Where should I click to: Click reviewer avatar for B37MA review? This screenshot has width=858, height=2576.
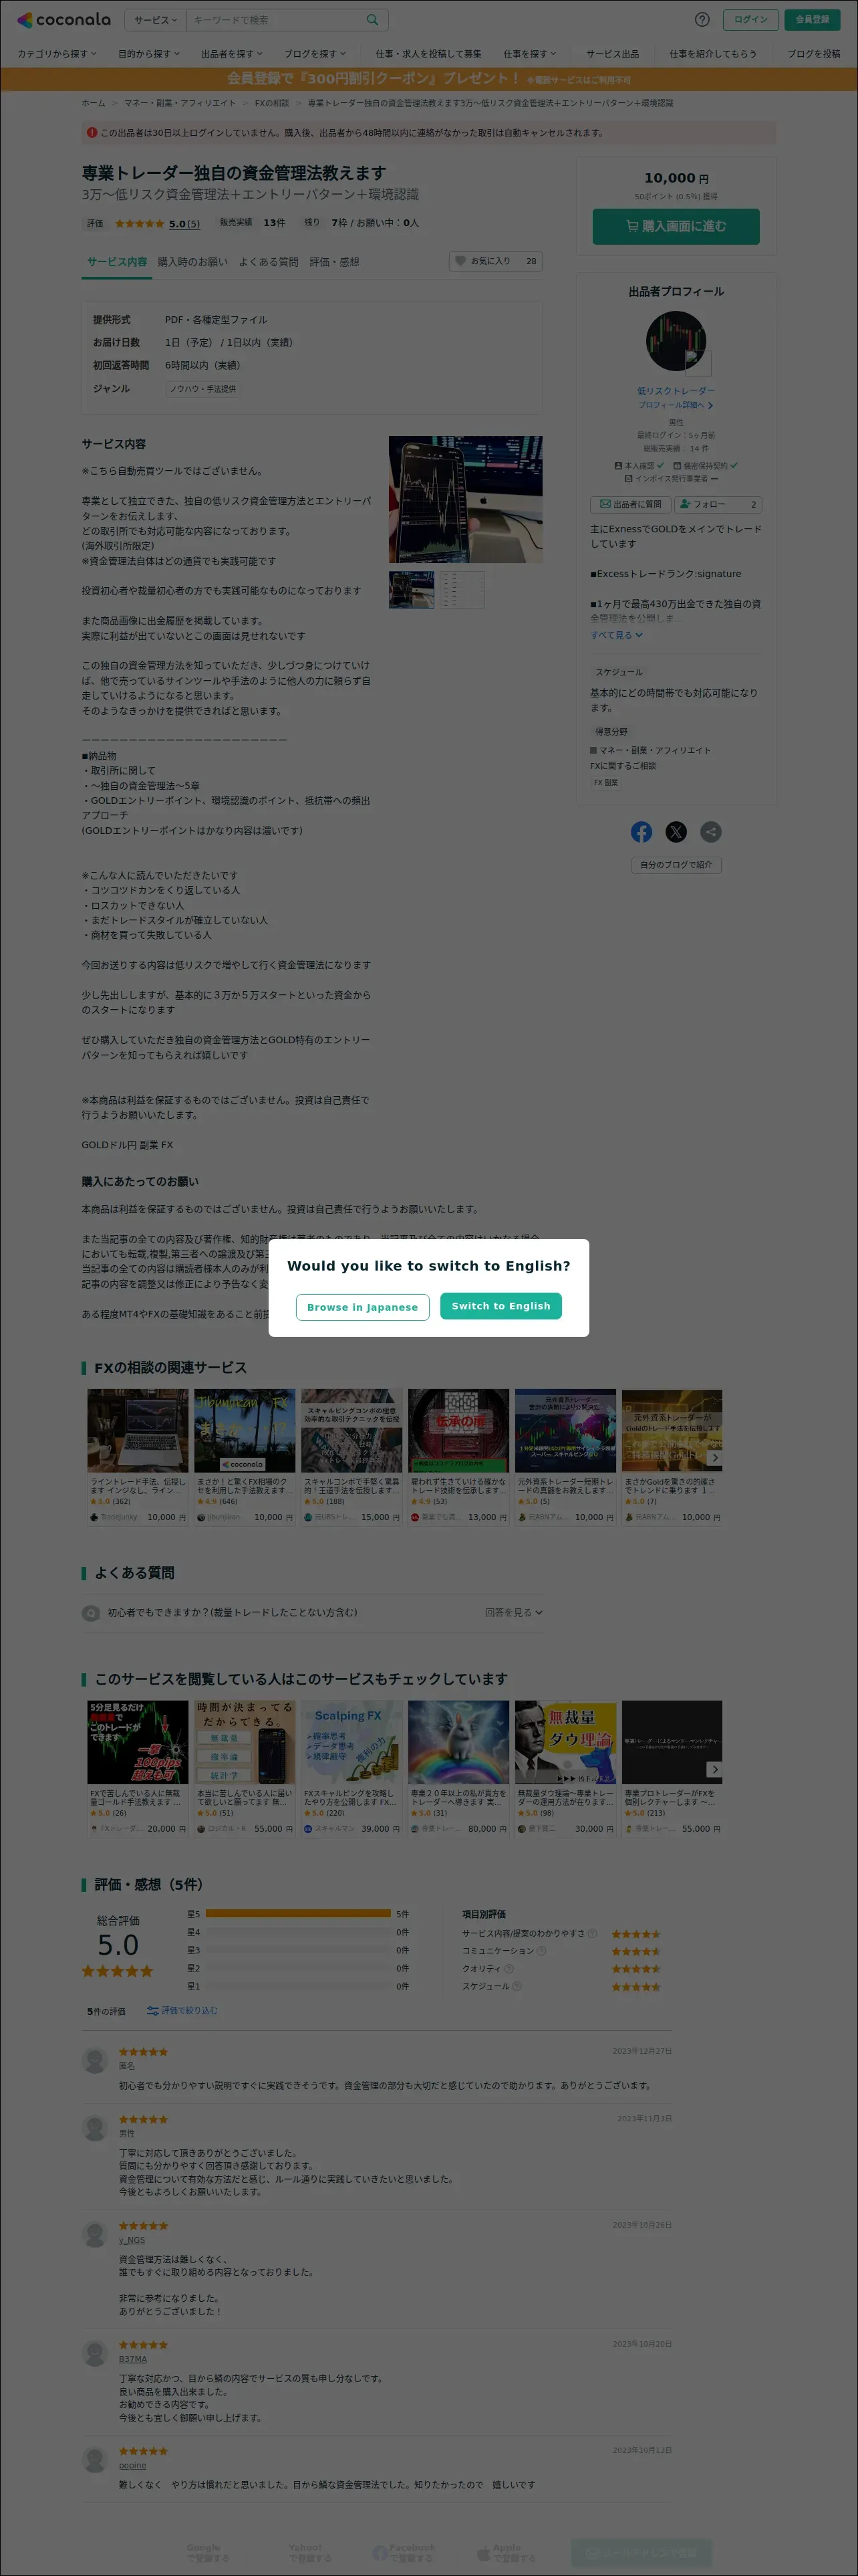[95, 2353]
